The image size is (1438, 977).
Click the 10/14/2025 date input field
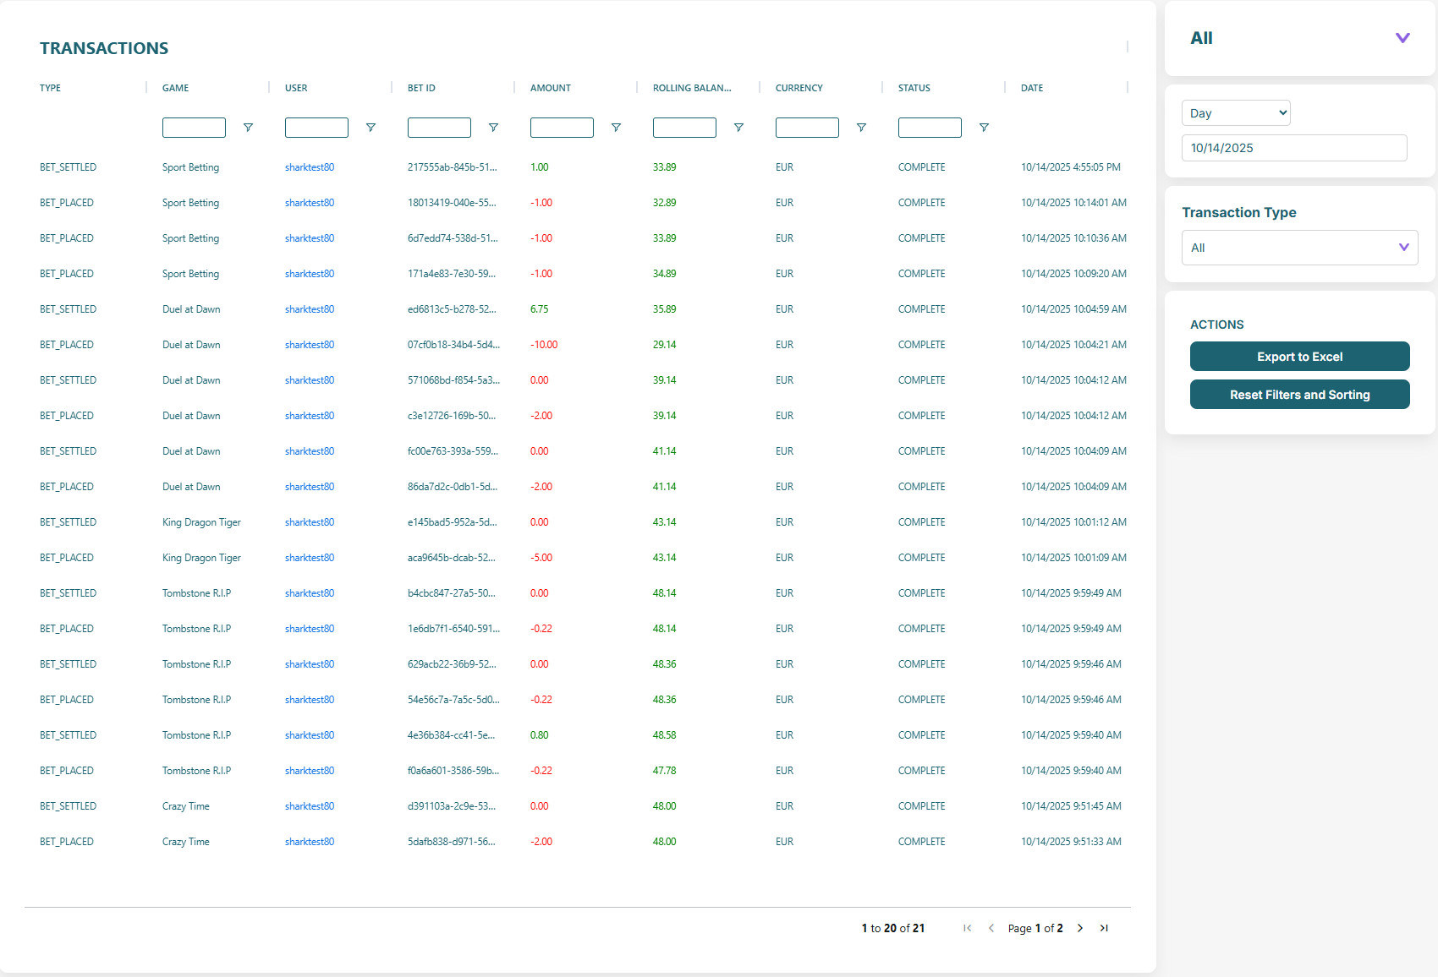tap(1293, 148)
